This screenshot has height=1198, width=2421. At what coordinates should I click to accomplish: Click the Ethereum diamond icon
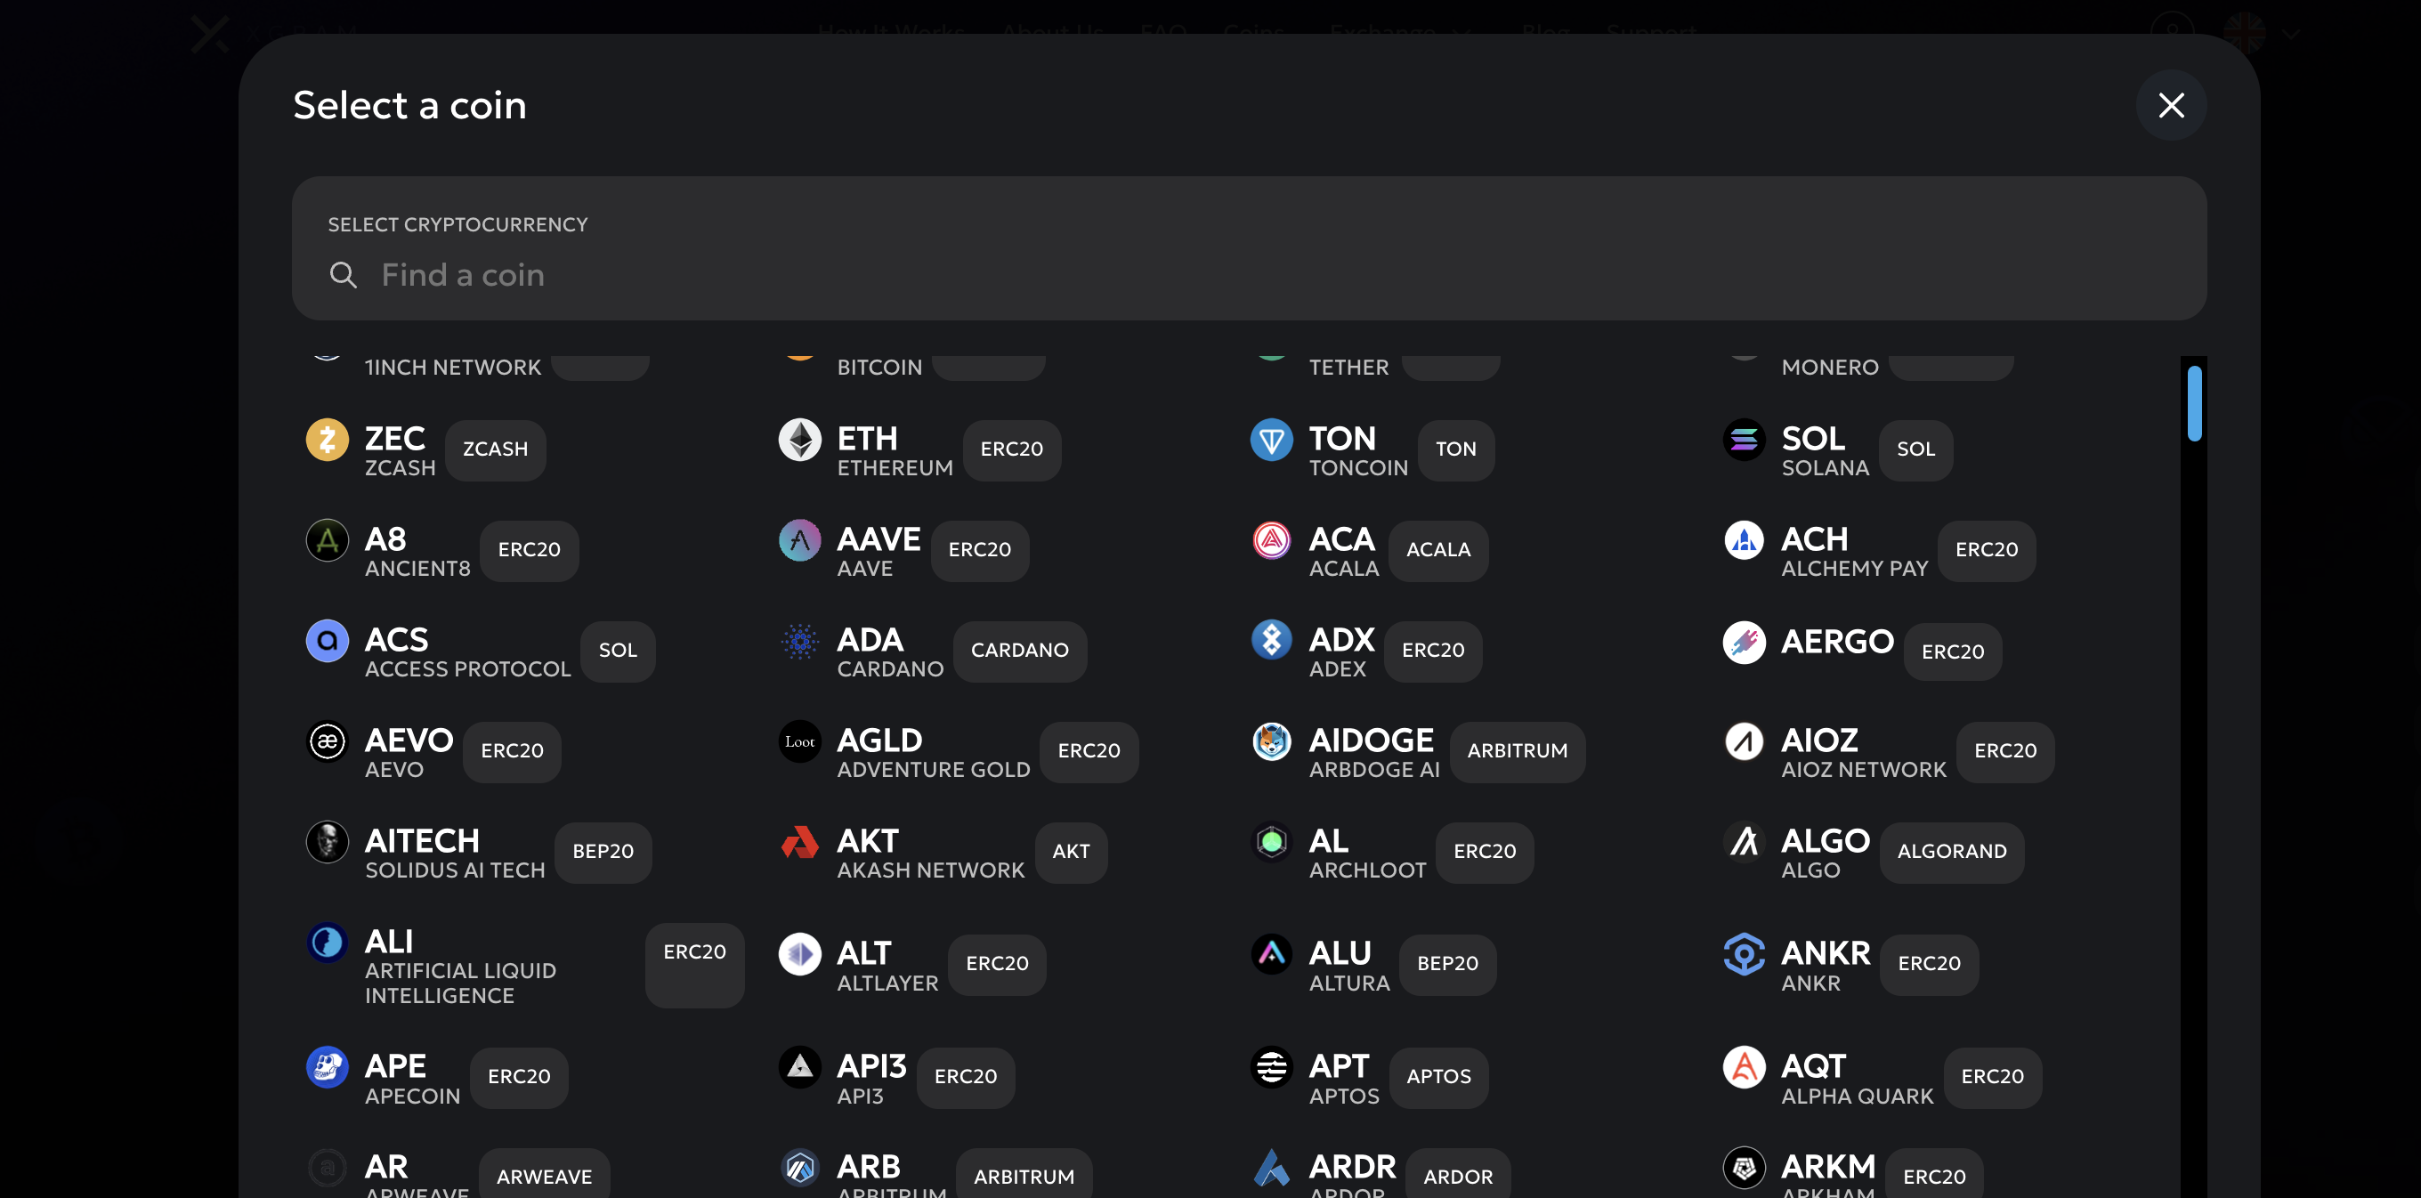pos(800,439)
